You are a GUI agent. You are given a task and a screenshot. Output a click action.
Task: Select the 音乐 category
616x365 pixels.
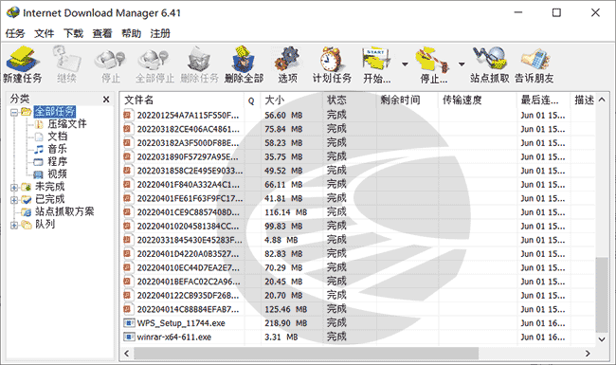point(58,149)
